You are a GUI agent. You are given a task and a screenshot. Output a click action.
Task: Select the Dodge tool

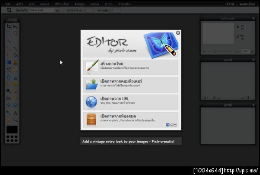coord(9,91)
